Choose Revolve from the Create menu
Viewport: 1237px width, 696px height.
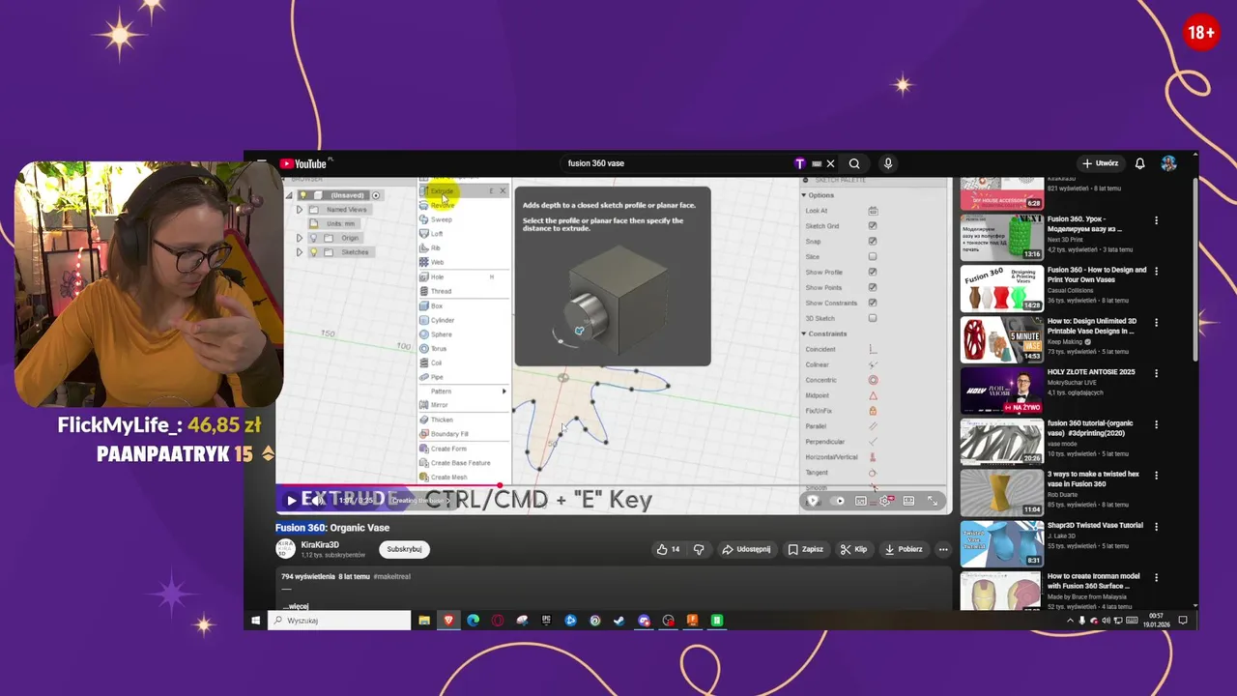[462, 205]
